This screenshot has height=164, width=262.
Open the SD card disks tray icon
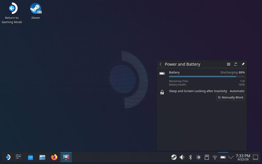(x=207, y=157)
